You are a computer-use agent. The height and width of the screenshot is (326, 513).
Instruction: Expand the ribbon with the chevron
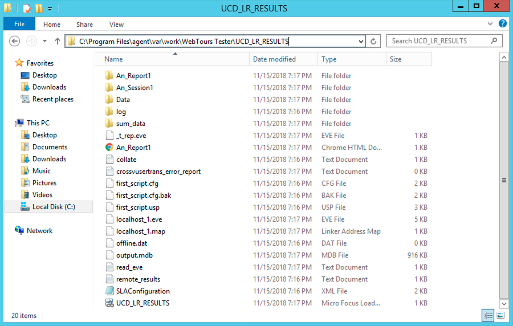point(491,24)
